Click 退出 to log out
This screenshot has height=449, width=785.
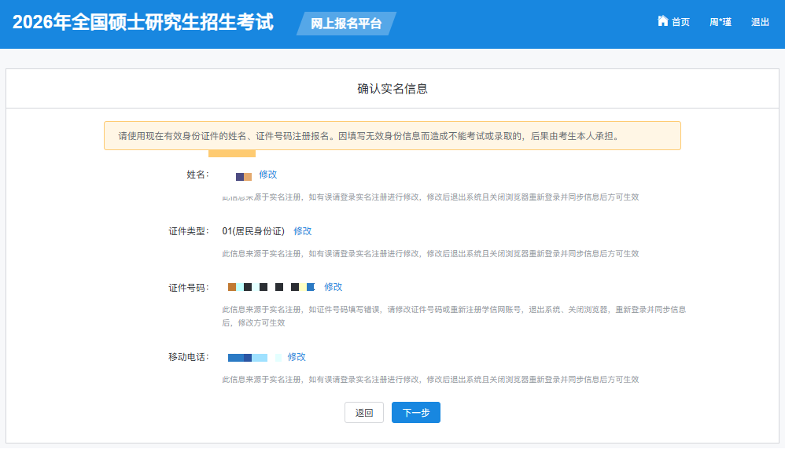coord(760,22)
